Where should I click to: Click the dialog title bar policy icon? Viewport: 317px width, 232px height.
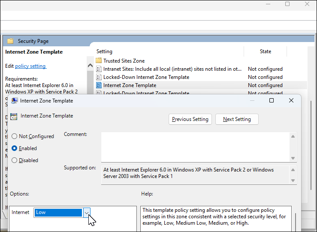(x=14, y=101)
